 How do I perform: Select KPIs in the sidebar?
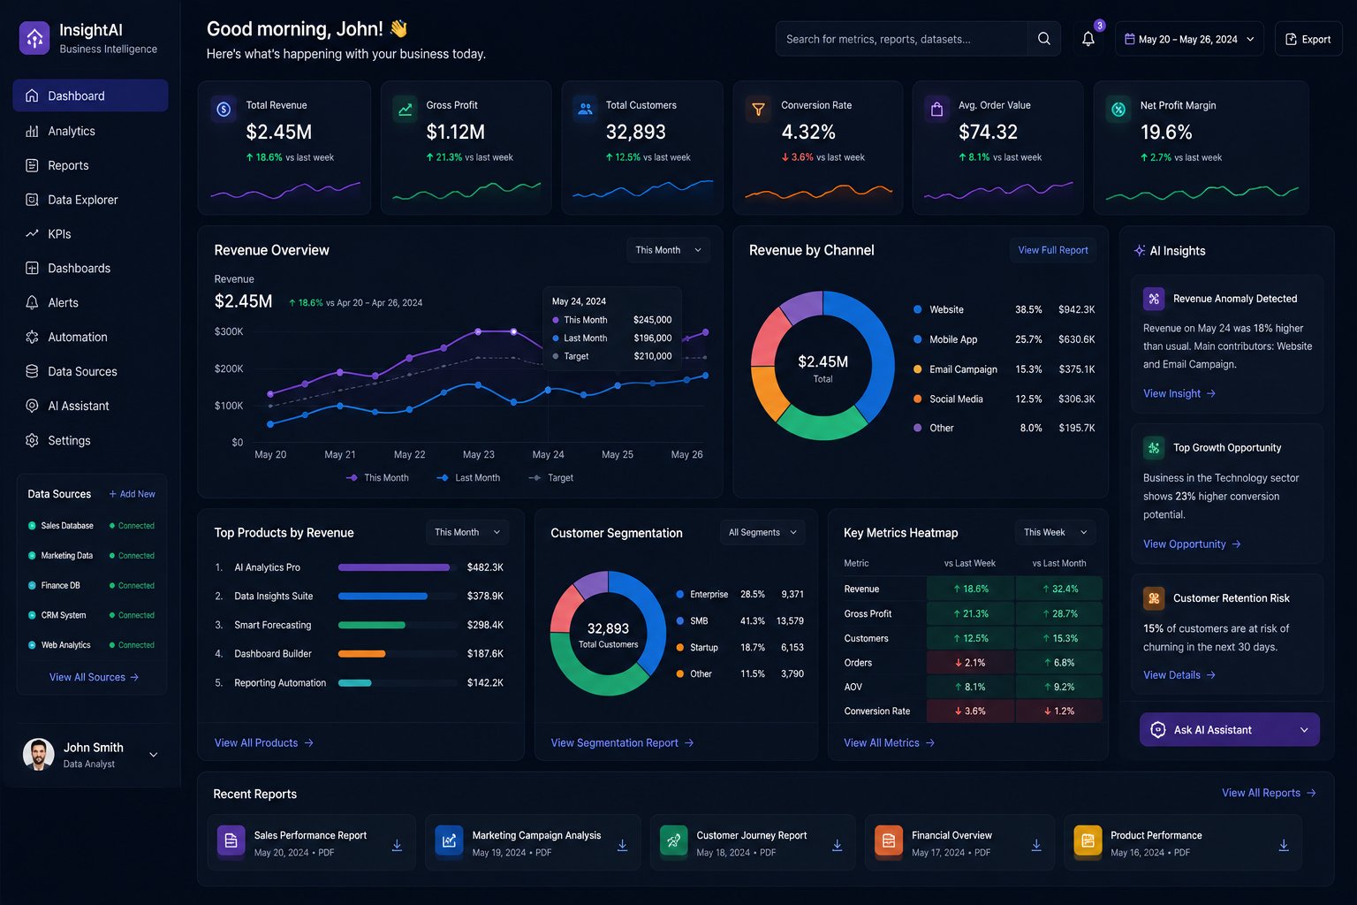[90, 234]
